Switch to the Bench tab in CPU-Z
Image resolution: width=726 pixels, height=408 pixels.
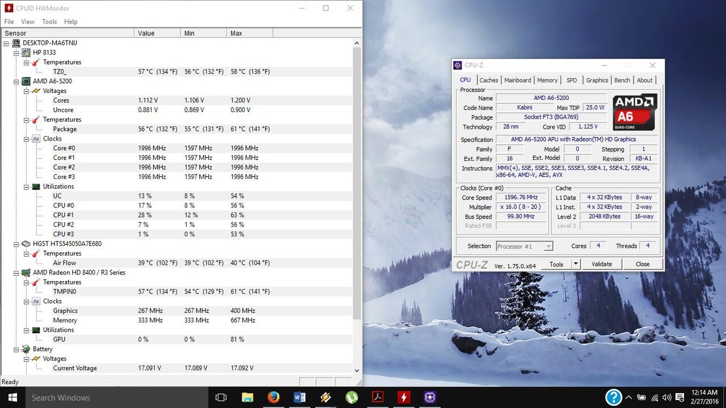click(x=622, y=80)
